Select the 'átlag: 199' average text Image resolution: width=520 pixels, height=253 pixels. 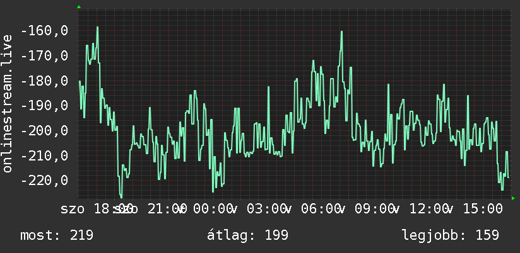click(248, 235)
